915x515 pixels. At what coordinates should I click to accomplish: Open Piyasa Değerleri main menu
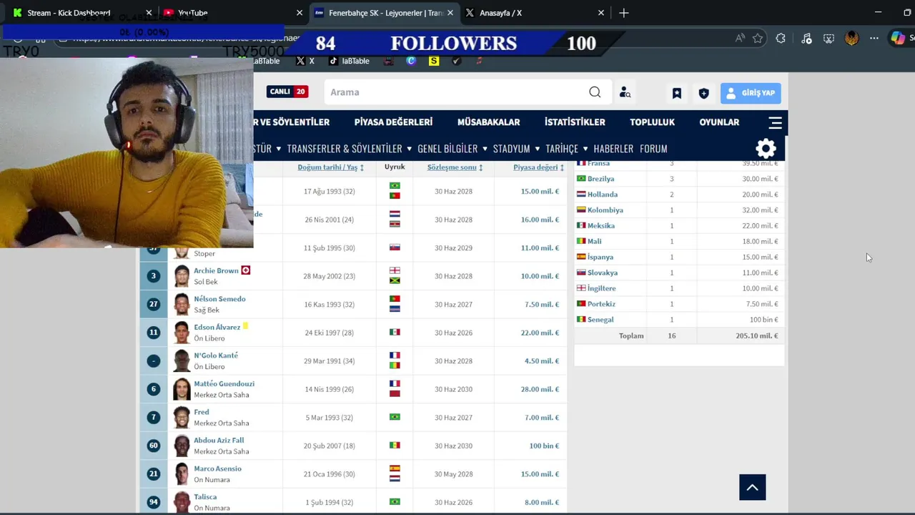pos(393,122)
